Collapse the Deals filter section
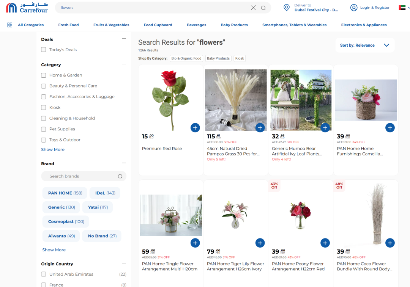The image size is (410, 287). [124, 39]
